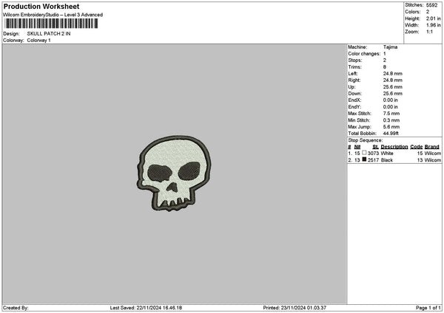
Task: Click the Black color swatch in Stop Sequence
Action: (x=364, y=159)
